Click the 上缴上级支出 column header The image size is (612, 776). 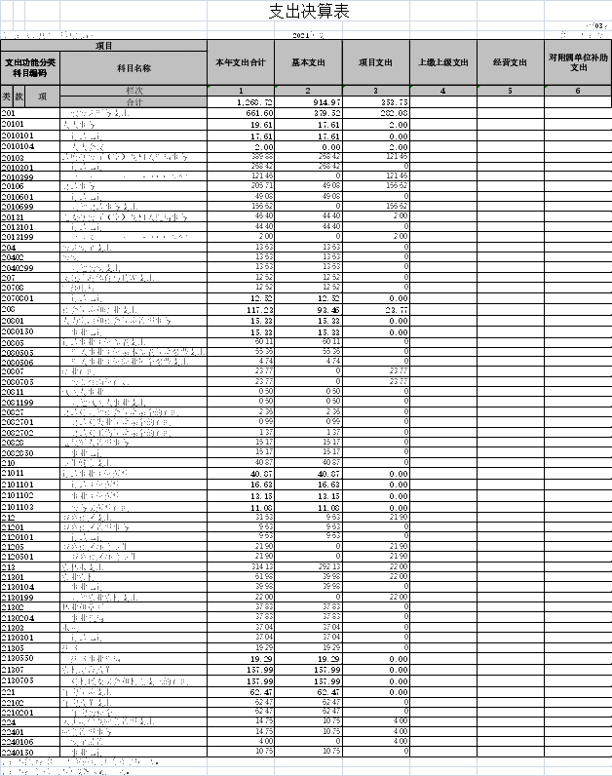point(442,62)
